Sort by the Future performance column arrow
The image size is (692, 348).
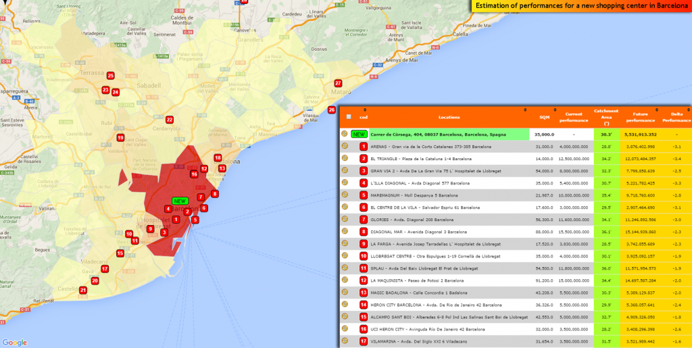[657, 110]
